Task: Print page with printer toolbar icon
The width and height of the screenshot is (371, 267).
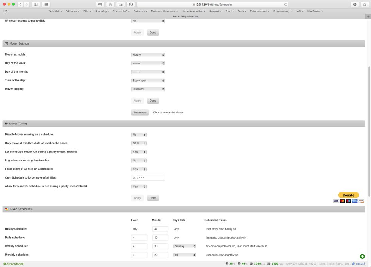Action: coord(100,4)
